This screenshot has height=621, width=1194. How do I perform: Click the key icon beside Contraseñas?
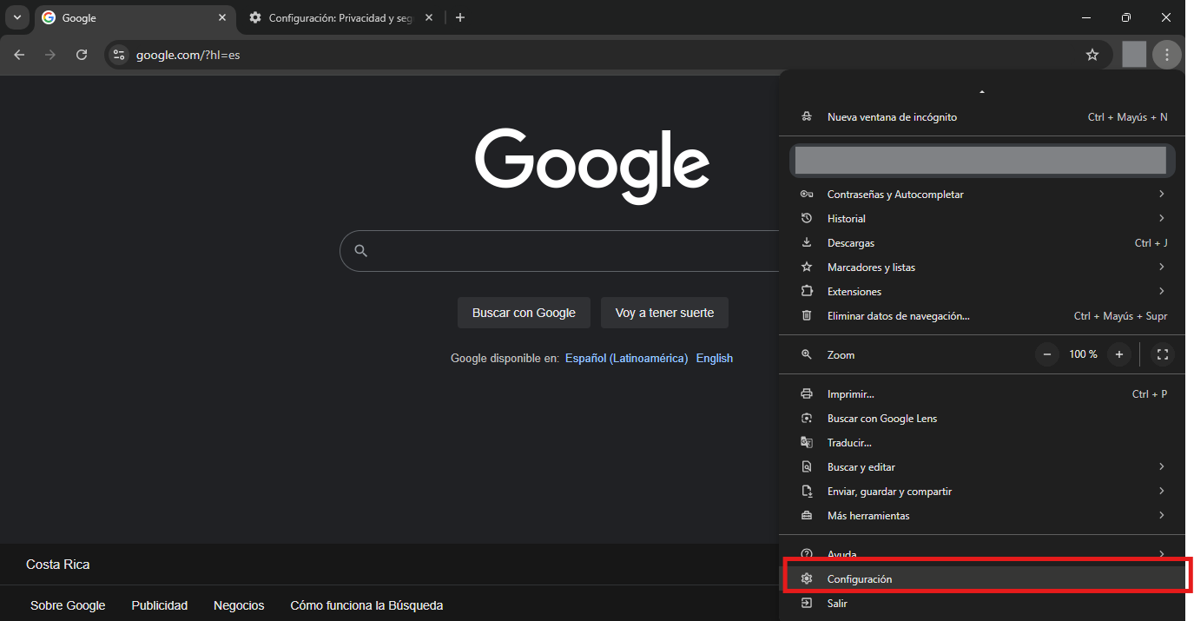[x=807, y=195]
